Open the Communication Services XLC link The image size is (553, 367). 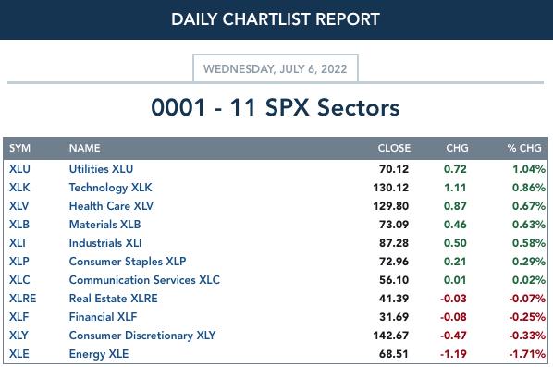coord(144,280)
